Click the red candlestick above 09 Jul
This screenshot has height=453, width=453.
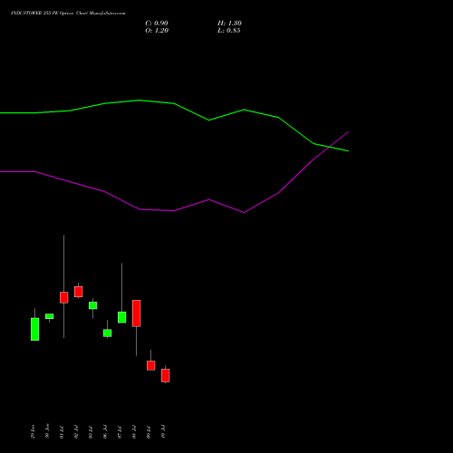pyautogui.click(x=151, y=365)
